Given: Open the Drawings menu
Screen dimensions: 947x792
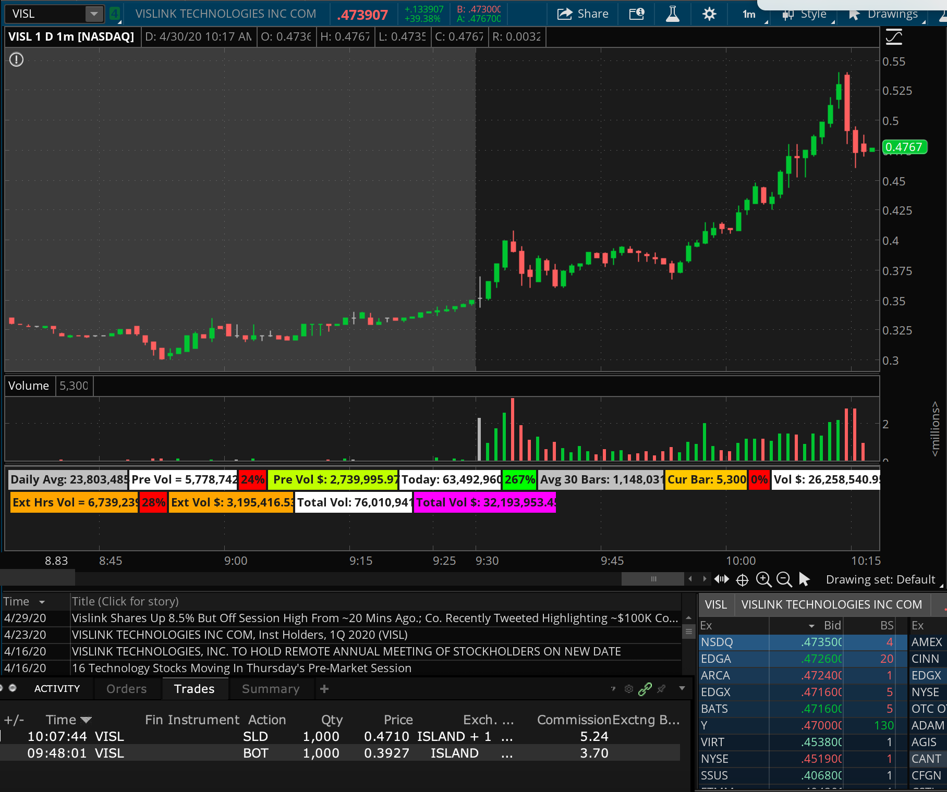Looking at the screenshot, I should coord(884,14).
